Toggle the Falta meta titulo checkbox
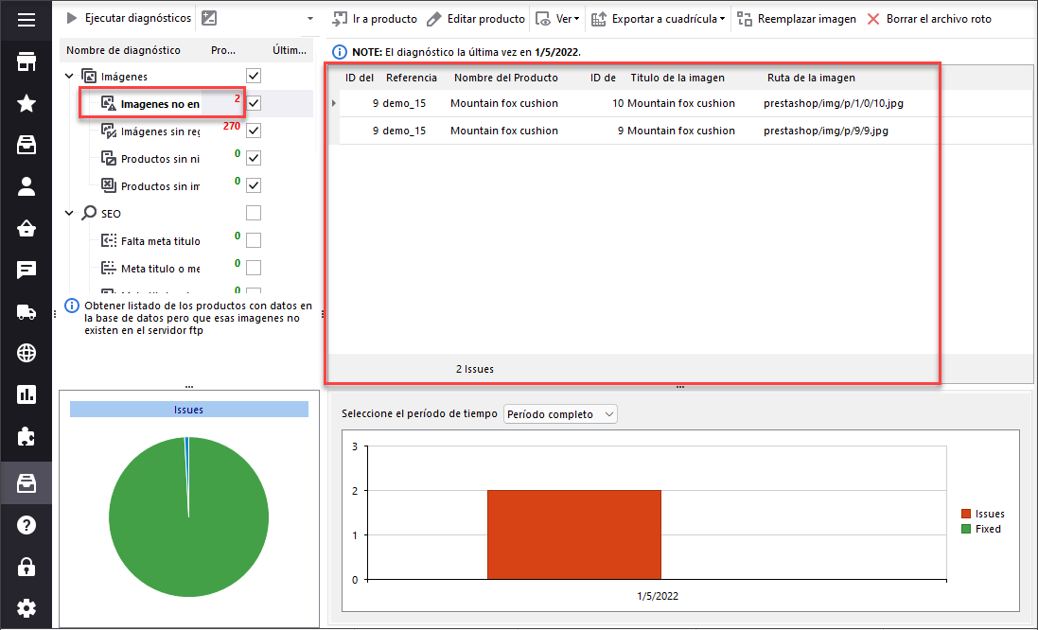This screenshot has width=1038, height=630. pyautogui.click(x=253, y=240)
